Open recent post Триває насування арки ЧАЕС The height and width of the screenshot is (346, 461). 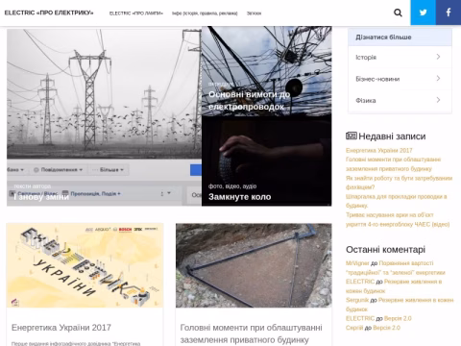398,219
